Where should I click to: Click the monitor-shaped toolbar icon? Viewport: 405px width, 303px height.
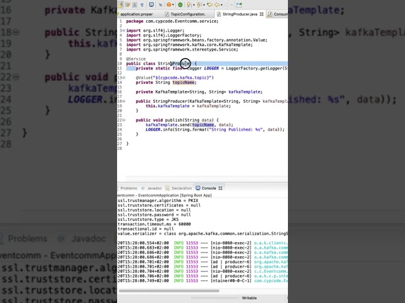151,4
